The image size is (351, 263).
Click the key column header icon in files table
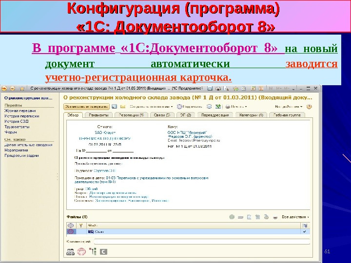click(81, 225)
